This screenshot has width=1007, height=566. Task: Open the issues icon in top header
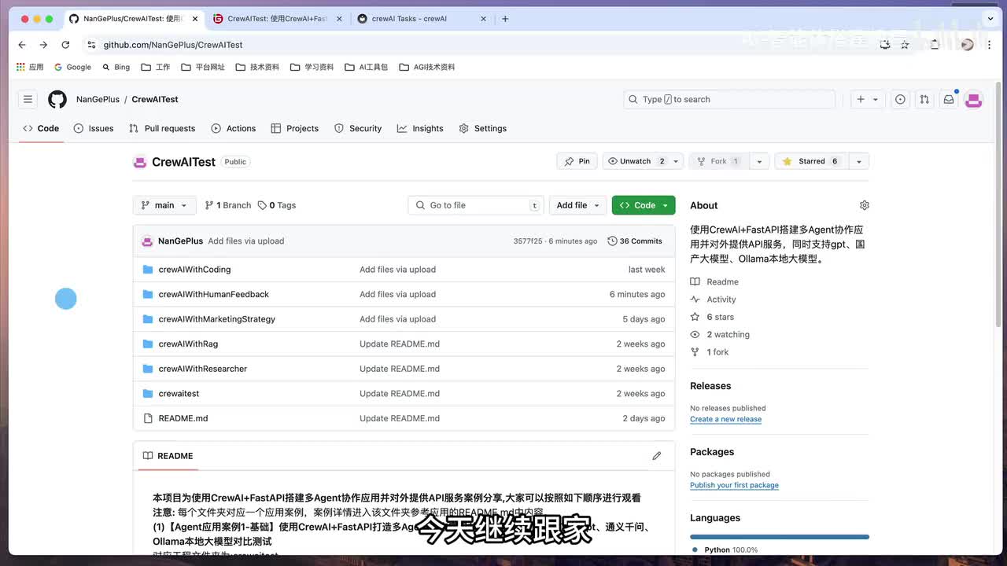(900, 99)
